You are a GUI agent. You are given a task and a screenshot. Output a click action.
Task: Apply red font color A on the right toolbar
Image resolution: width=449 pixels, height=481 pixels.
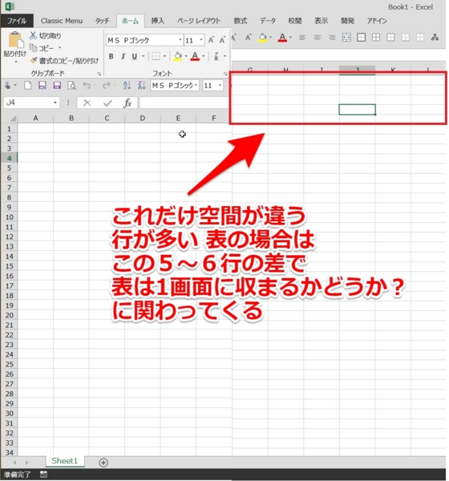click(282, 38)
